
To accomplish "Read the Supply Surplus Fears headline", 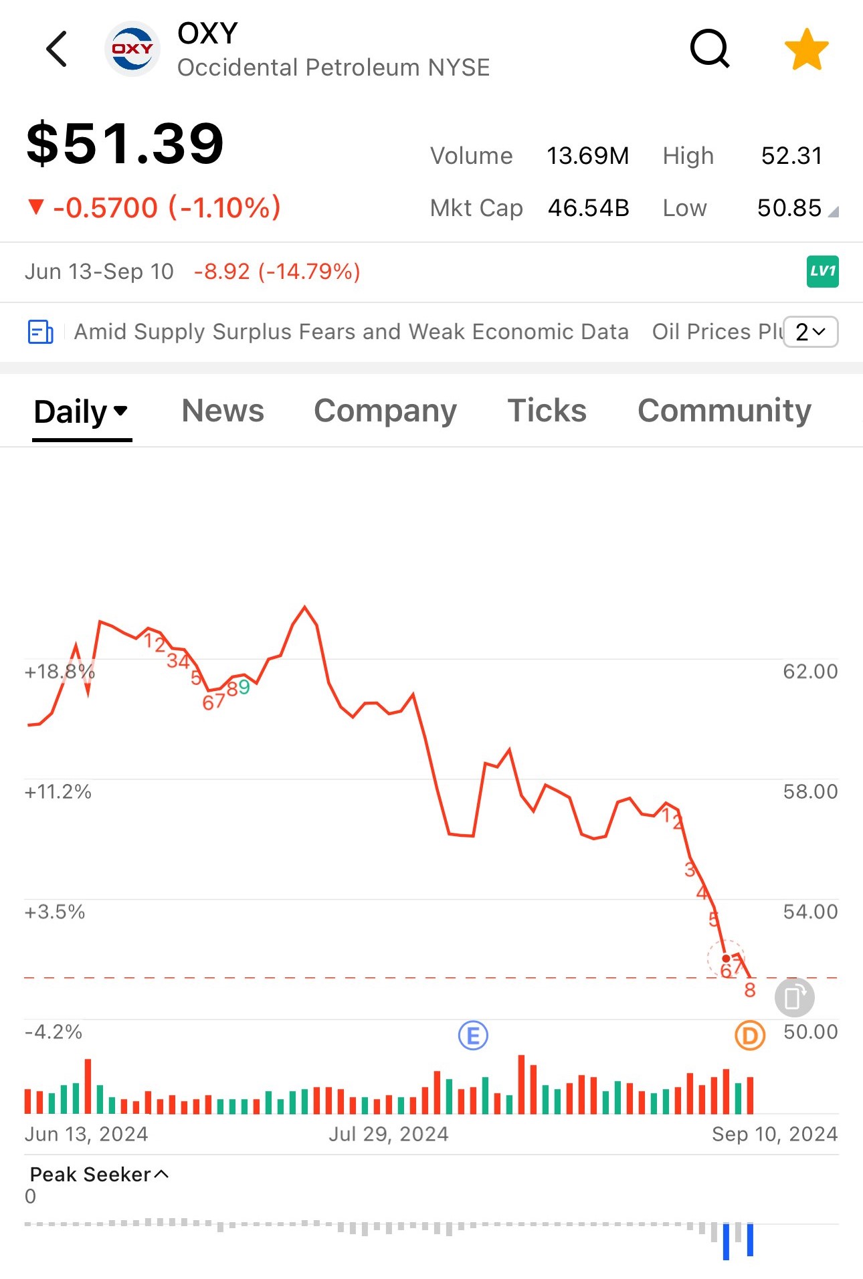I will [x=351, y=332].
